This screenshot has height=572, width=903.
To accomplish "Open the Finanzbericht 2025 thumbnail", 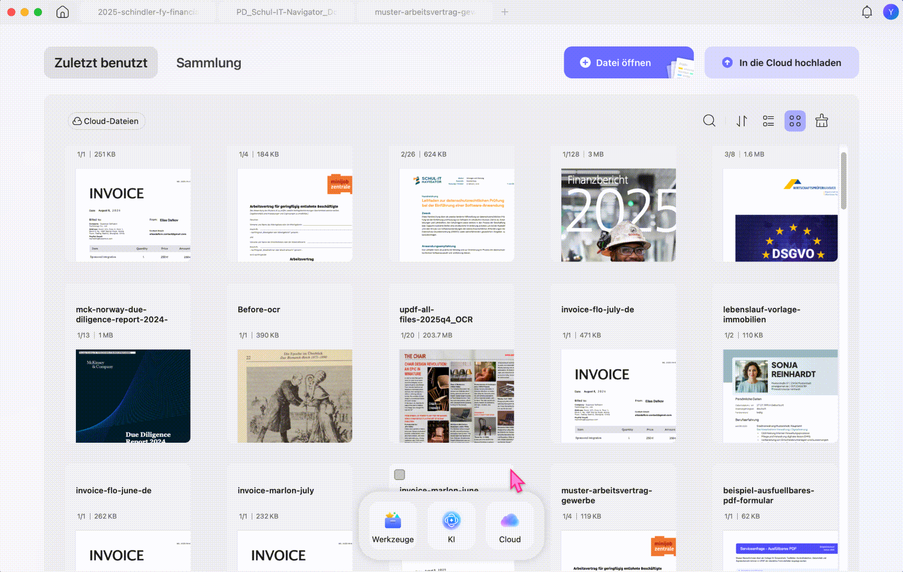I will 618,215.
